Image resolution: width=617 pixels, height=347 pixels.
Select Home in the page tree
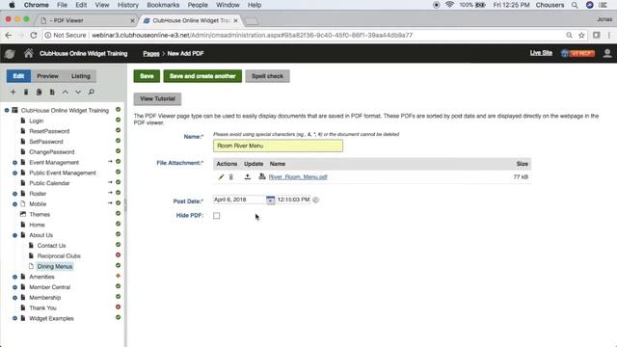[x=37, y=225]
